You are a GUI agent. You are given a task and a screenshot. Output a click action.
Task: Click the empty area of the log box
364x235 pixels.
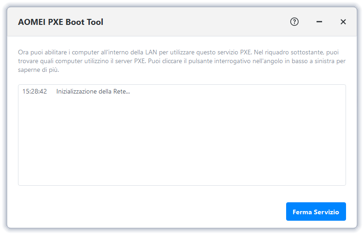[182, 143]
